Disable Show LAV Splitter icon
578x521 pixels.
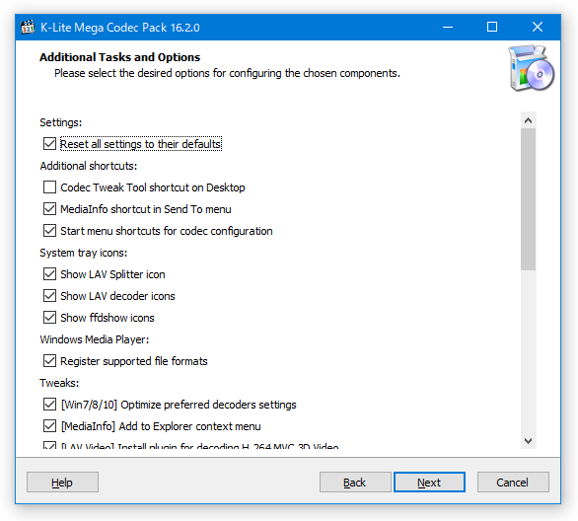(x=49, y=274)
